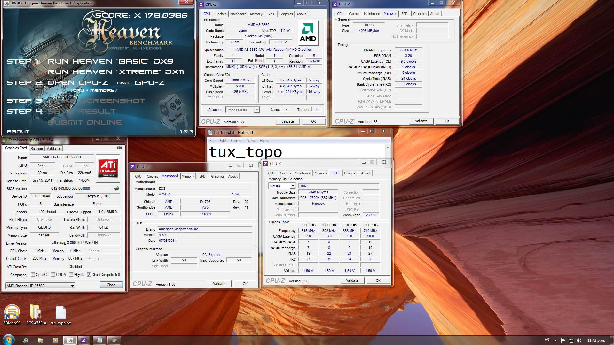Open About tab in CPU-Z SPD window
Screen dimensions: 614x345
pyautogui.click(x=366, y=173)
